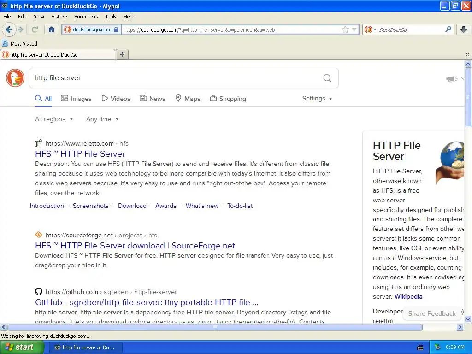
Task: Click the system tray icon beside the clock
Action: pos(438,348)
